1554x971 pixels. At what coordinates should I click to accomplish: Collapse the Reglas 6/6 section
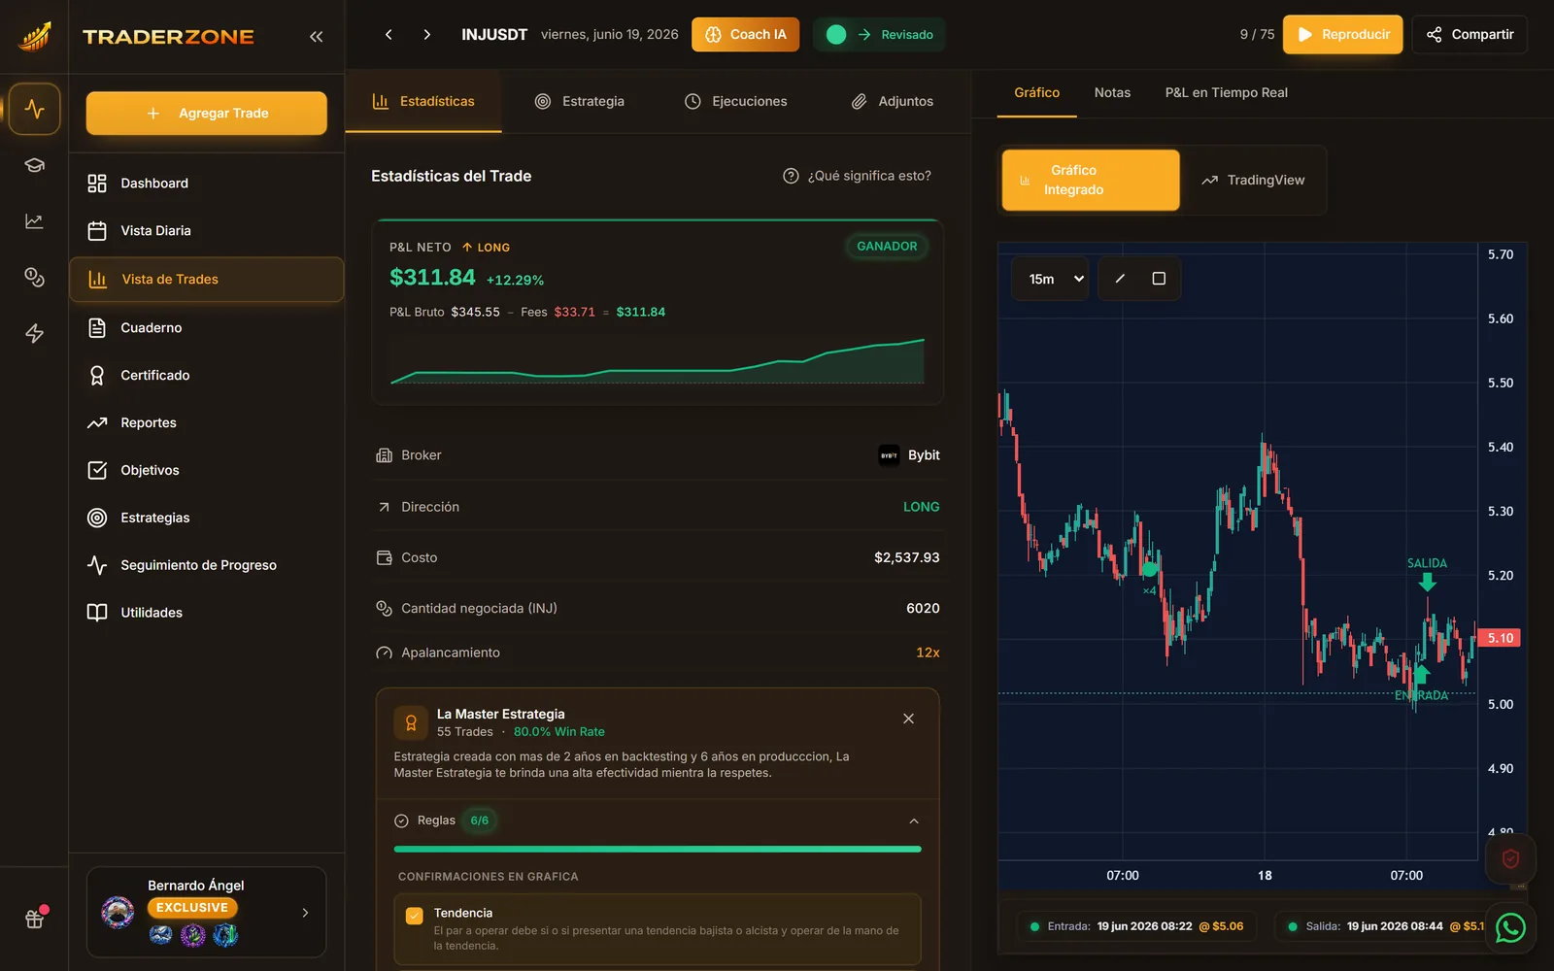point(913,821)
